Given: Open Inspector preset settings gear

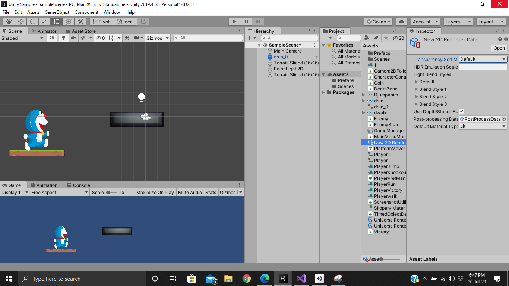Looking at the screenshot, I should click(x=506, y=39).
